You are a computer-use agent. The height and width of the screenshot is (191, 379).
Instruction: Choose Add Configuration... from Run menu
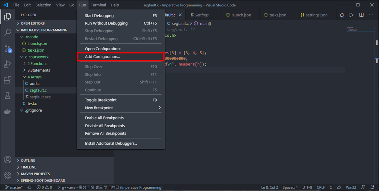121,57
